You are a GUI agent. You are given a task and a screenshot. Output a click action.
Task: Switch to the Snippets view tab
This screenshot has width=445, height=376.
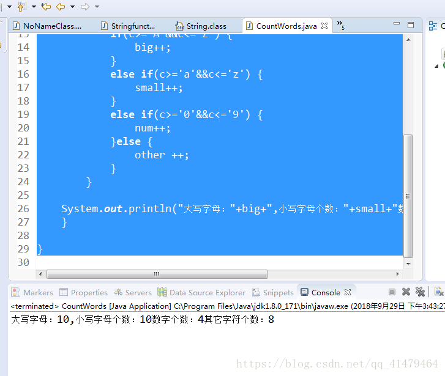[x=273, y=292]
